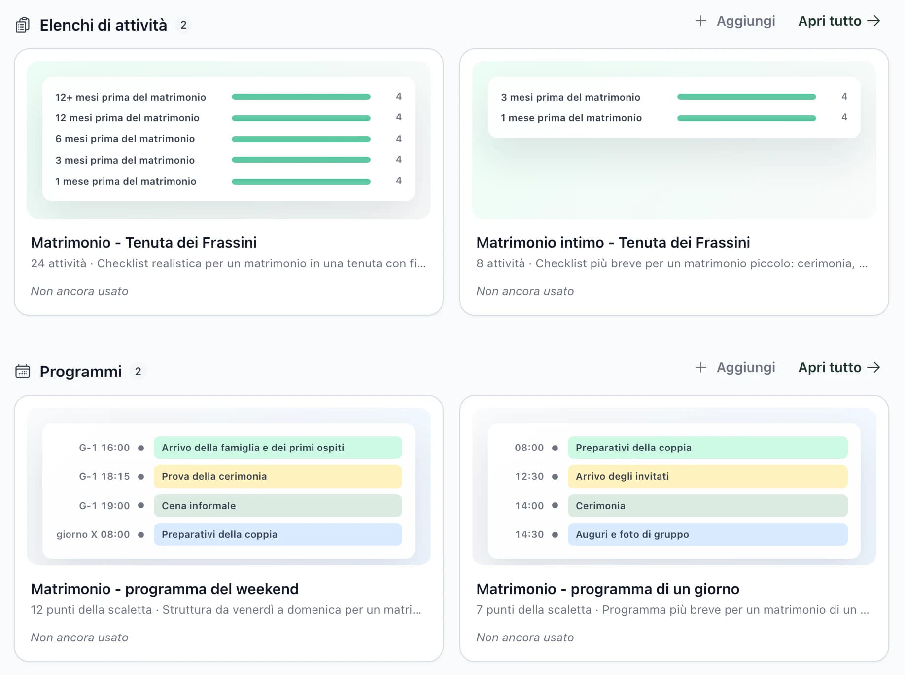Viewport: 905px width, 675px height.
Task: Click 'Non ancora usato' under weekend program
Action: point(79,637)
